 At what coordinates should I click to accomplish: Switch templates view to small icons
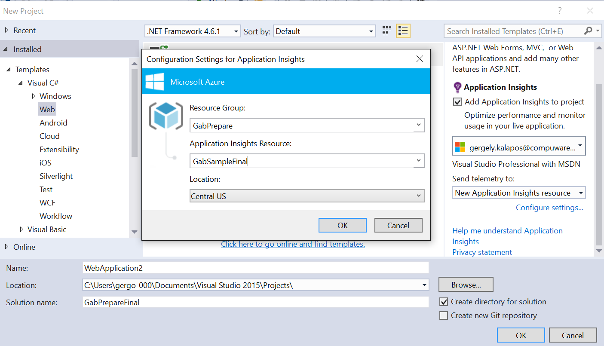387,31
